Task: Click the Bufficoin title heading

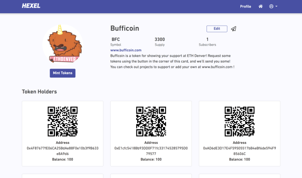Action: 125,28
